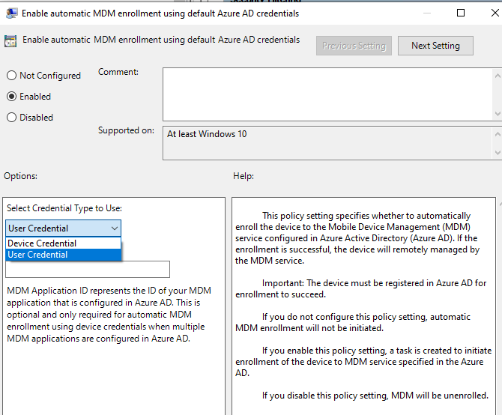Screen dimensions: 502x415
Task: Click the 'Comment:' label
Action: pyautogui.click(x=118, y=72)
